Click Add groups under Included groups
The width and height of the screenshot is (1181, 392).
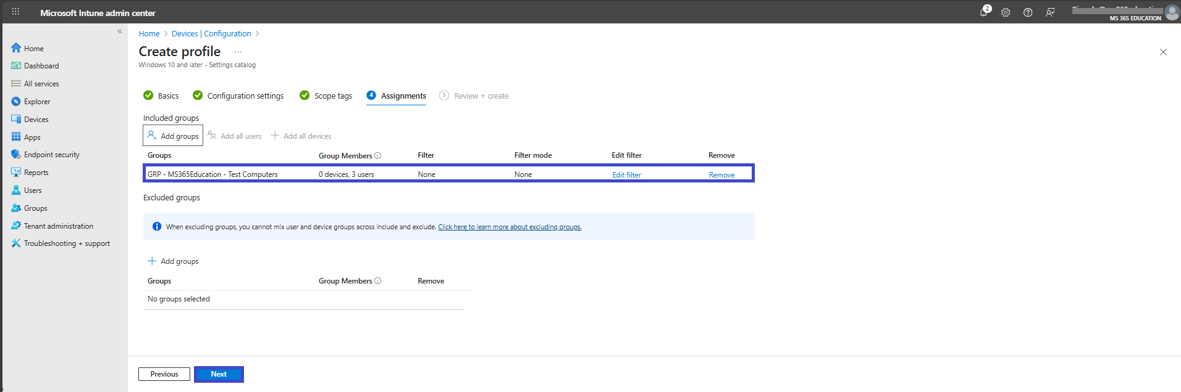point(173,136)
